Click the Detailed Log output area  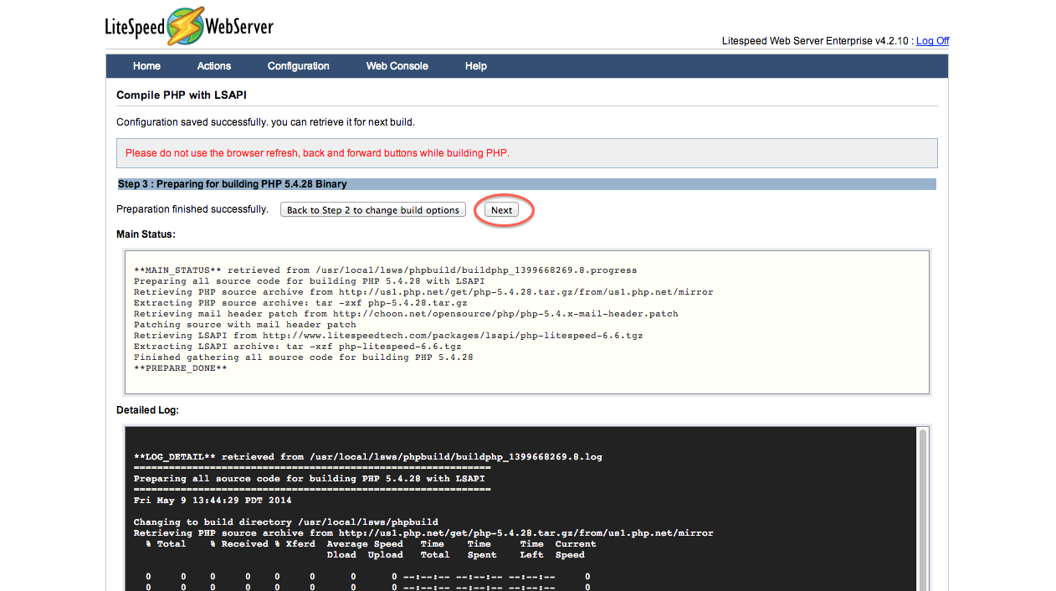tap(520, 509)
